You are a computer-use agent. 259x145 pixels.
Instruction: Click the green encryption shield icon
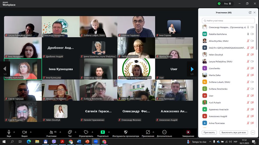[x=219, y=4]
